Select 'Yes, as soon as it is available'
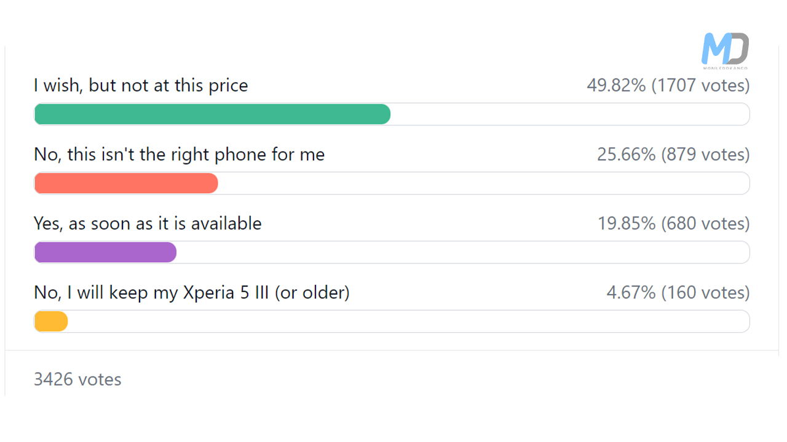Image resolution: width=787 pixels, height=442 pixels. [x=148, y=223]
